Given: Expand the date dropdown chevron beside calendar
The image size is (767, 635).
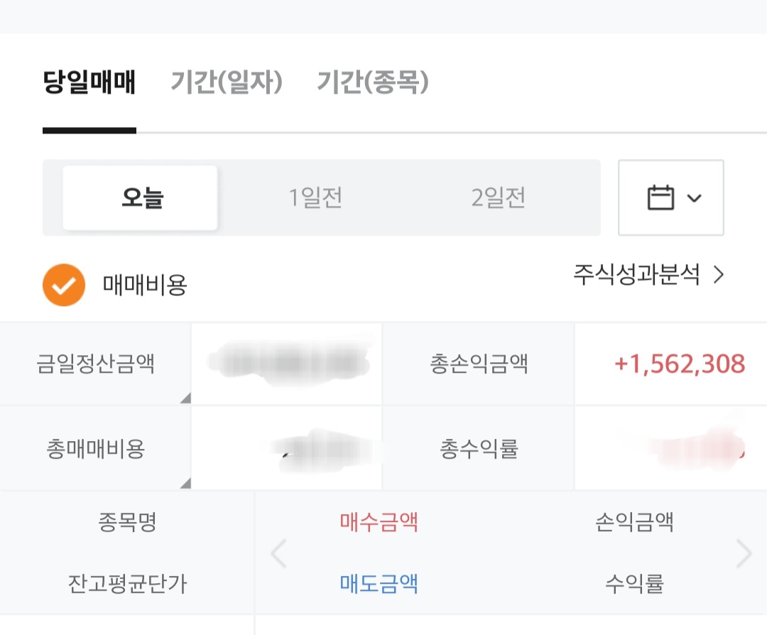Looking at the screenshot, I should click(694, 198).
